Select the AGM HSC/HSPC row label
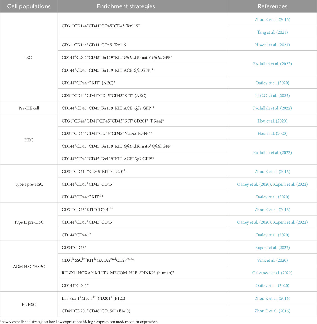Image resolution: width=317 pixels, height=324 pixels. click(29, 267)
